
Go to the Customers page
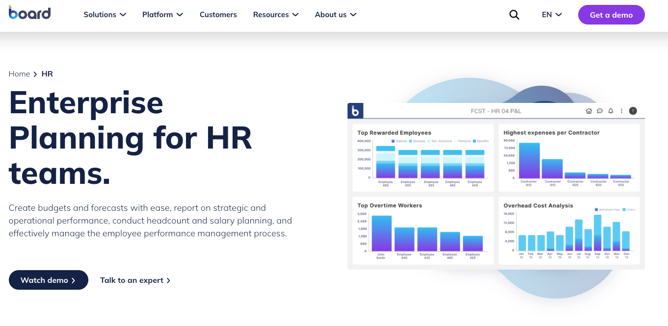click(x=218, y=15)
